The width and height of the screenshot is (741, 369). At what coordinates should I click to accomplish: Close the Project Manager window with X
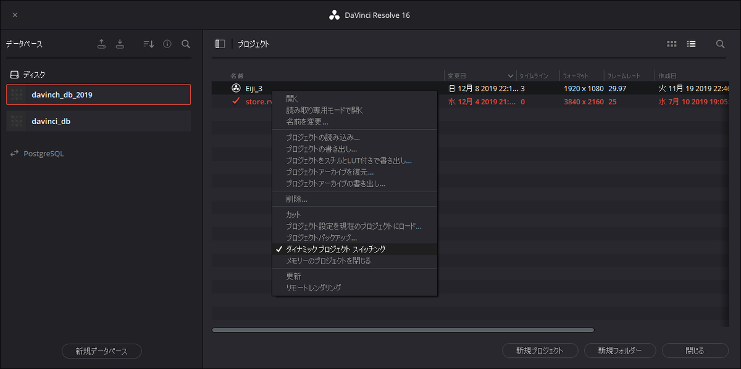pyautogui.click(x=15, y=15)
